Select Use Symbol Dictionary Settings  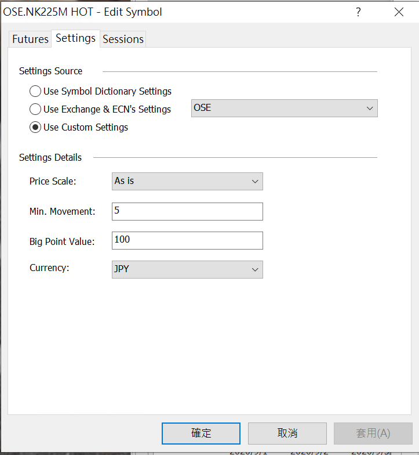[35, 91]
